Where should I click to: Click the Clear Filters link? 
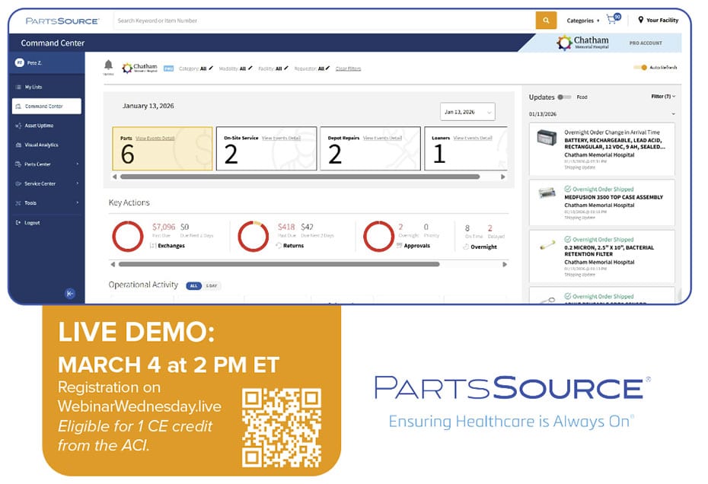348,68
